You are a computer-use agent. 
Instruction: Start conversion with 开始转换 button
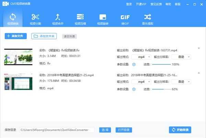coord(180,130)
